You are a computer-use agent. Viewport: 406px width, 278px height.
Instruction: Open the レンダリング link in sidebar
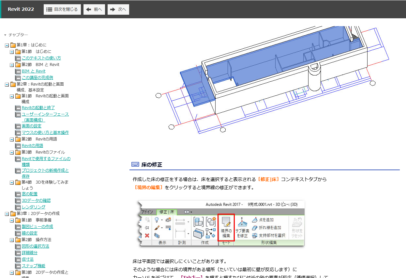[x=34, y=207]
